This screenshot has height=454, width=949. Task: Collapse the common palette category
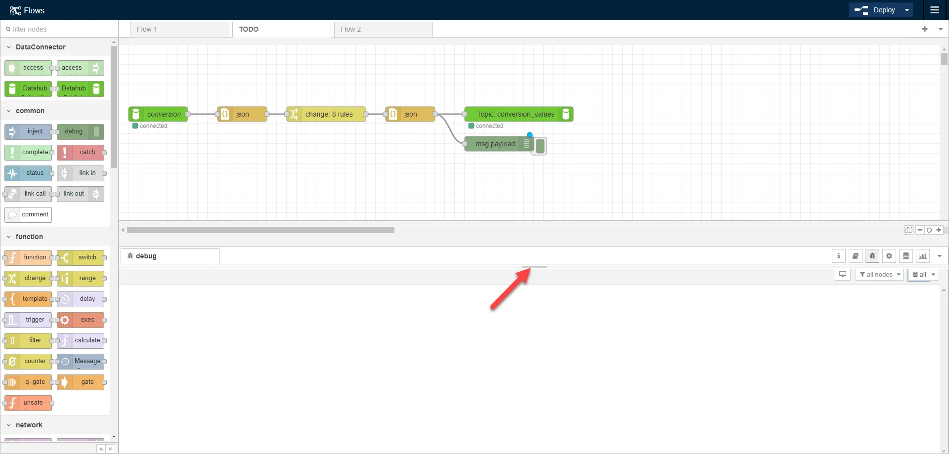pyautogui.click(x=55, y=111)
